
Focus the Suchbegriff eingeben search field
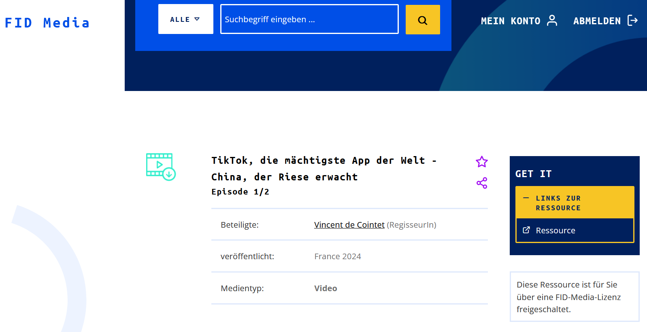point(309,19)
